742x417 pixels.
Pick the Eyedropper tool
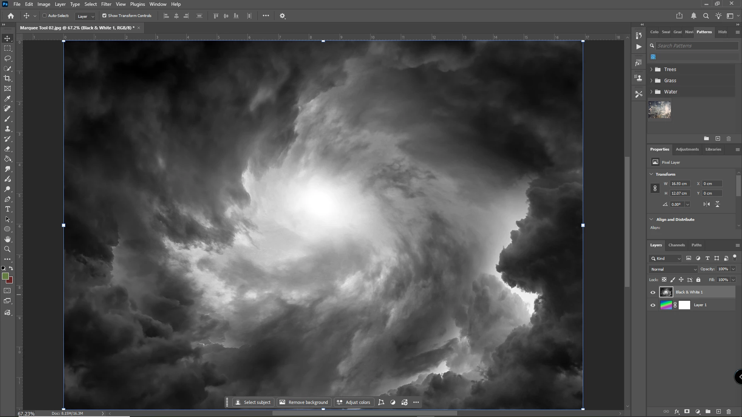coord(7,99)
